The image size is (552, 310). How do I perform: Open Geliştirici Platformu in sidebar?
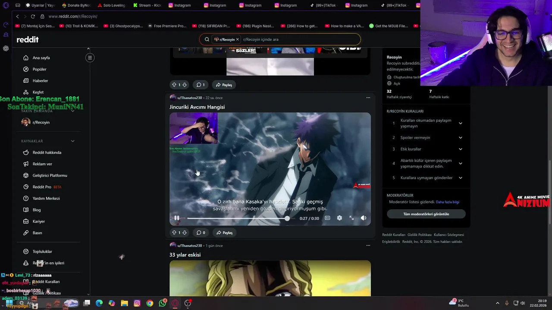click(x=49, y=176)
